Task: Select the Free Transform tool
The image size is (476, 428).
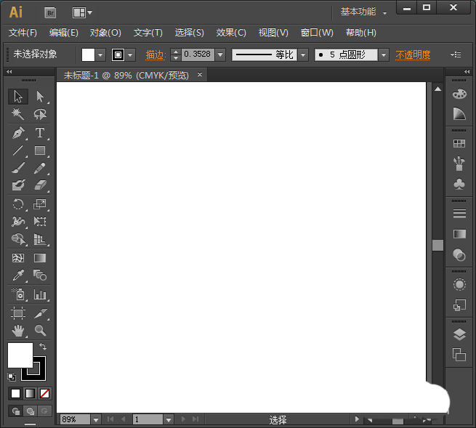Action: 40,222
